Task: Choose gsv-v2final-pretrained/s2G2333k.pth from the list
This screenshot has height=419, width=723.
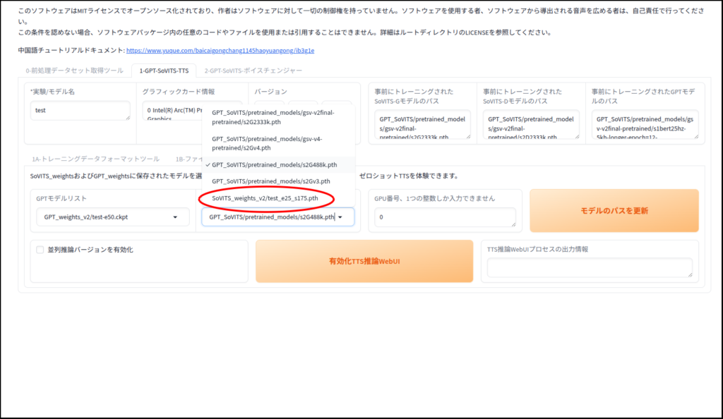Action: point(273,116)
